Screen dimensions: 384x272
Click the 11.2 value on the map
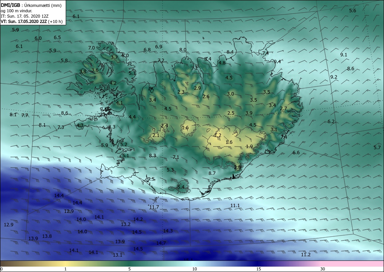(x=306, y=255)
